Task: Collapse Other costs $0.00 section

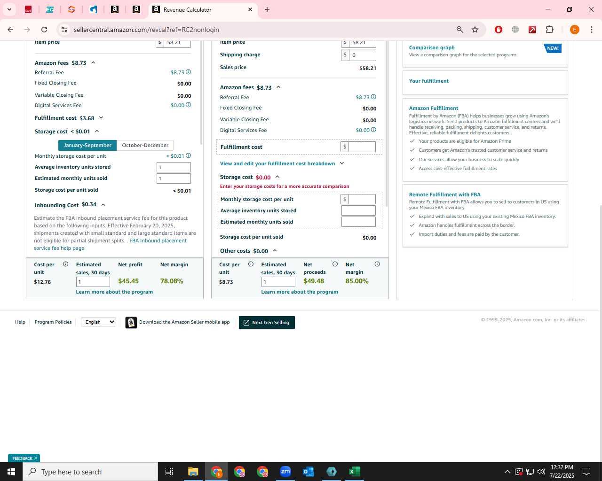Action: [275, 251]
